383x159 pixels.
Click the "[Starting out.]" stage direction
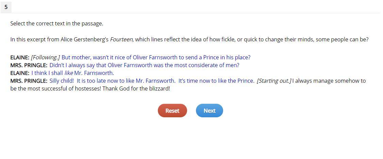(x=274, y=81)
